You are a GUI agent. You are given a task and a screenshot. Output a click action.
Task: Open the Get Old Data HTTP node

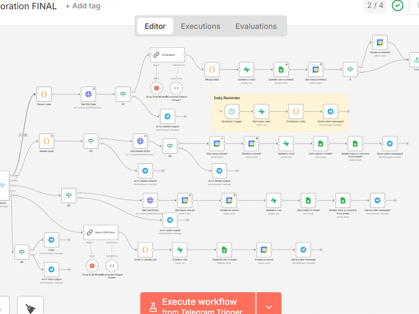tap(88, 94)
